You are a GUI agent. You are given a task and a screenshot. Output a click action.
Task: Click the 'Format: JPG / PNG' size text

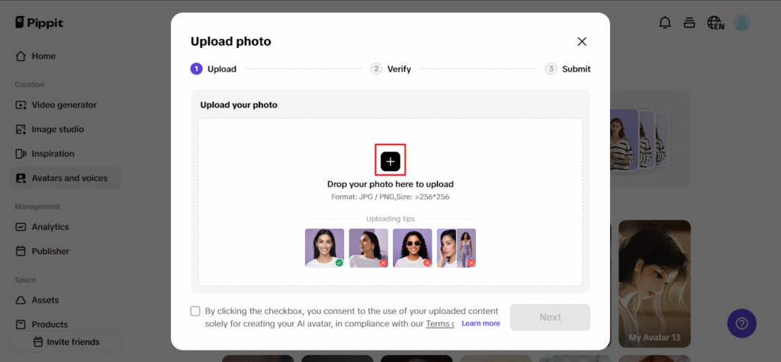click(x=390, y=197)
